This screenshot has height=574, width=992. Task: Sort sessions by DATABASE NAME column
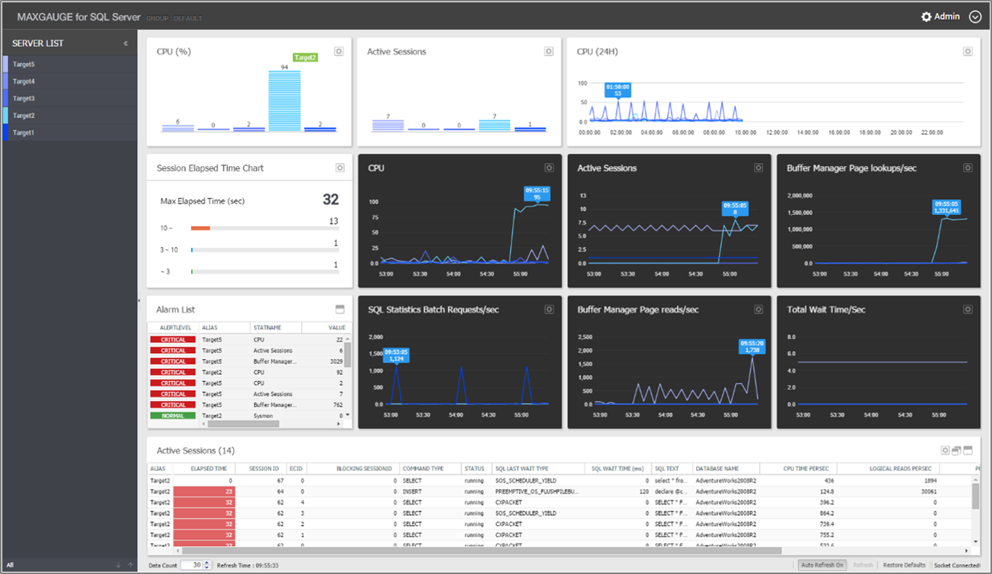pos(725,469)
